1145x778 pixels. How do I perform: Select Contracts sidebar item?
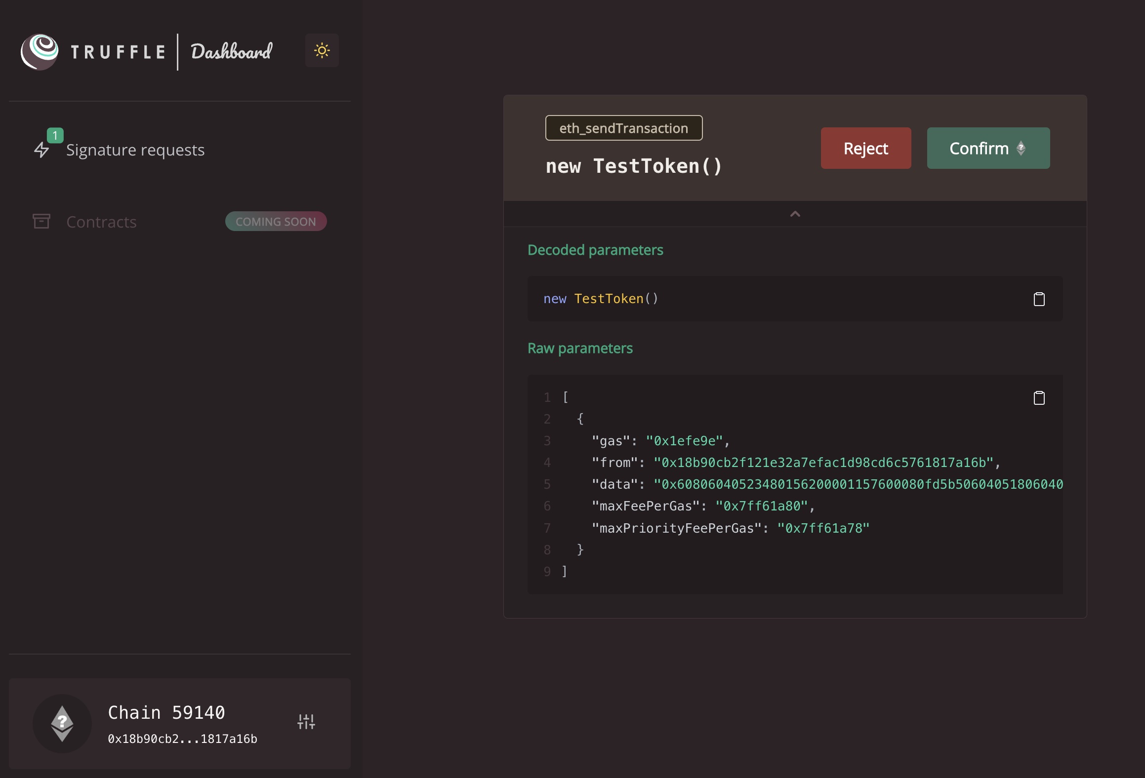[101, 222]
